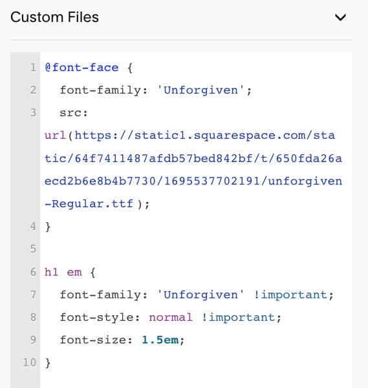Click the 1695537702191 timestamp in URL
Screen dimensions: 368x388
(x=212, y=181)
